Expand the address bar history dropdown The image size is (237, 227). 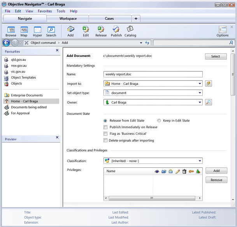[141, 43]
